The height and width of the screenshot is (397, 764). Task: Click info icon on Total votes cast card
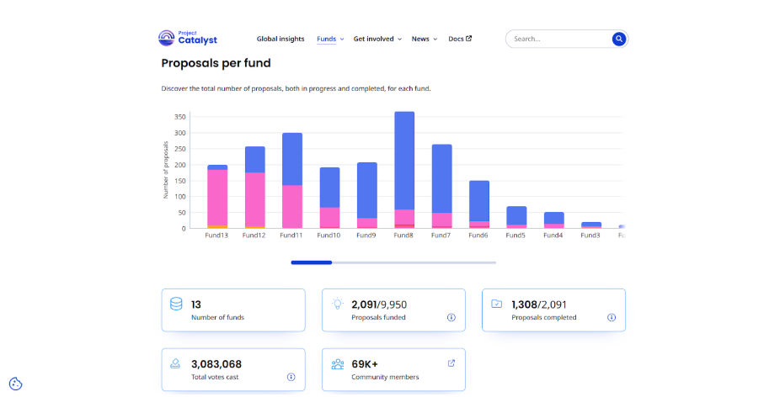point(291,377)
